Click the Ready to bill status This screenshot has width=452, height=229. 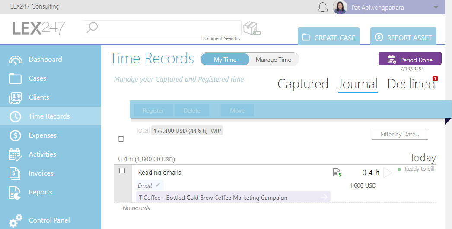click(x=416, y=169)
